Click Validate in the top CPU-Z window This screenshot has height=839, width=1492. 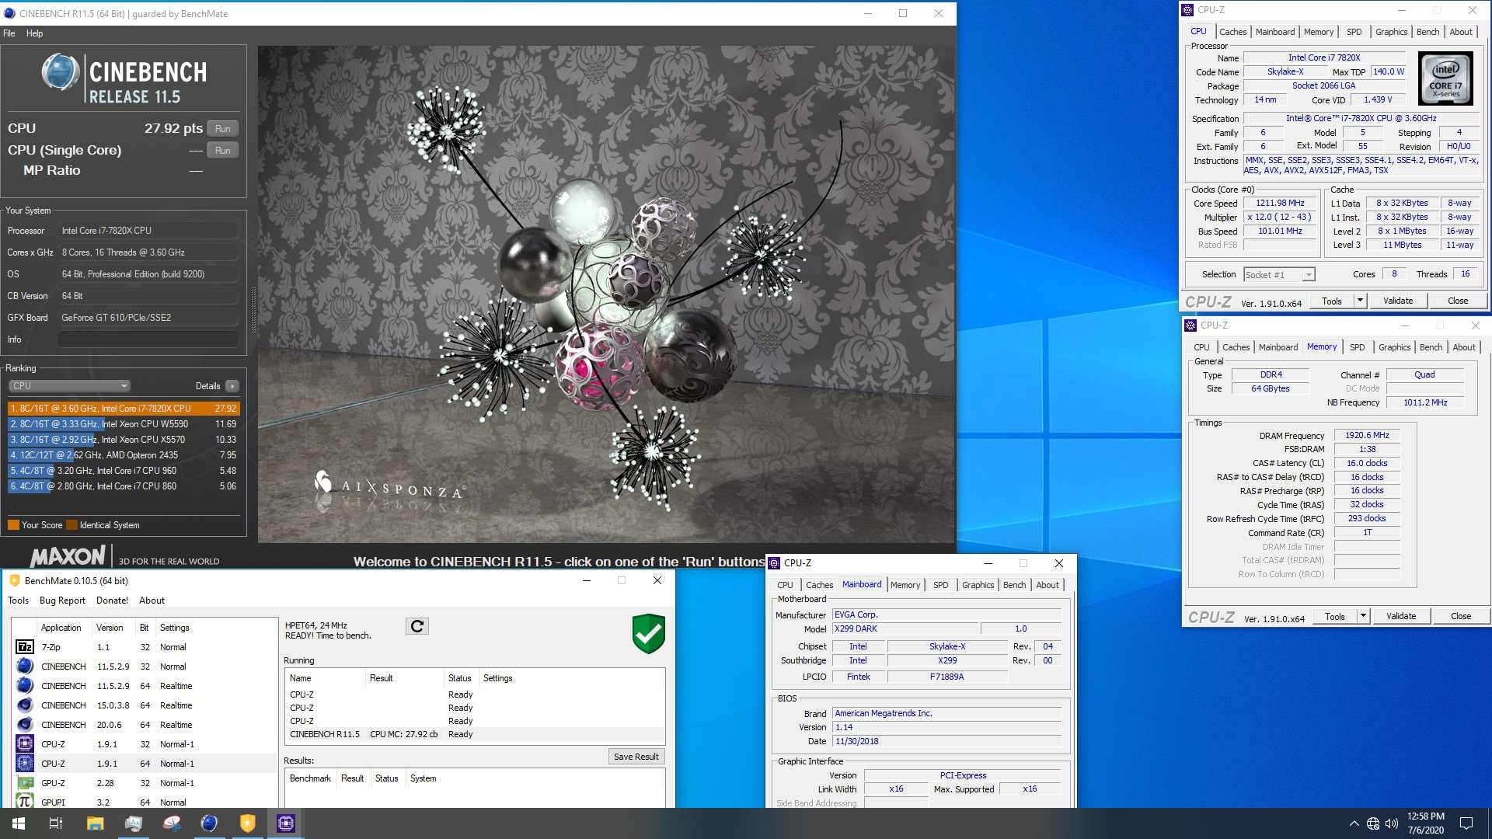(x=1398, y=301)
